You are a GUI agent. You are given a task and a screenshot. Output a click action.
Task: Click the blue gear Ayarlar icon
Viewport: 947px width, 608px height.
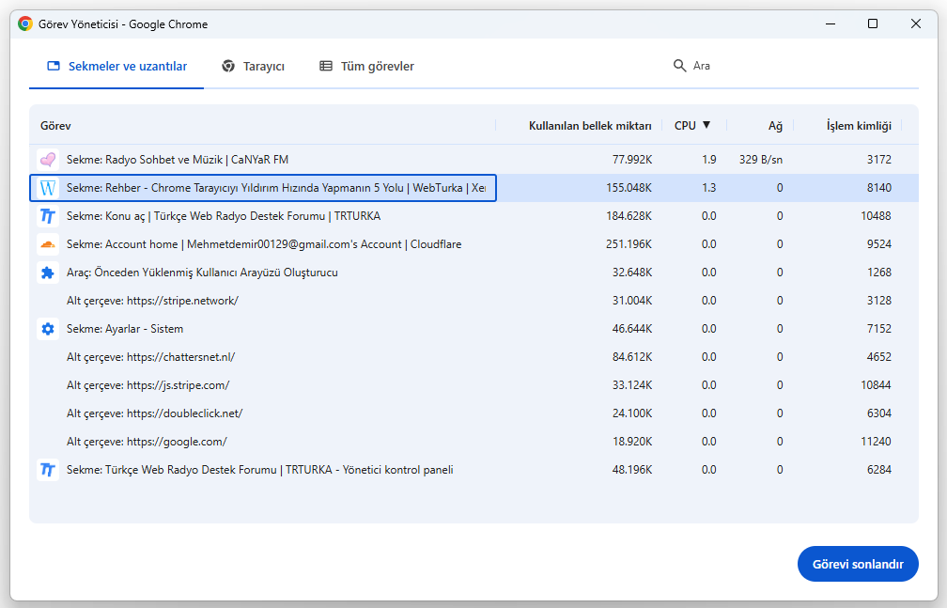click(x=47, y=329)
